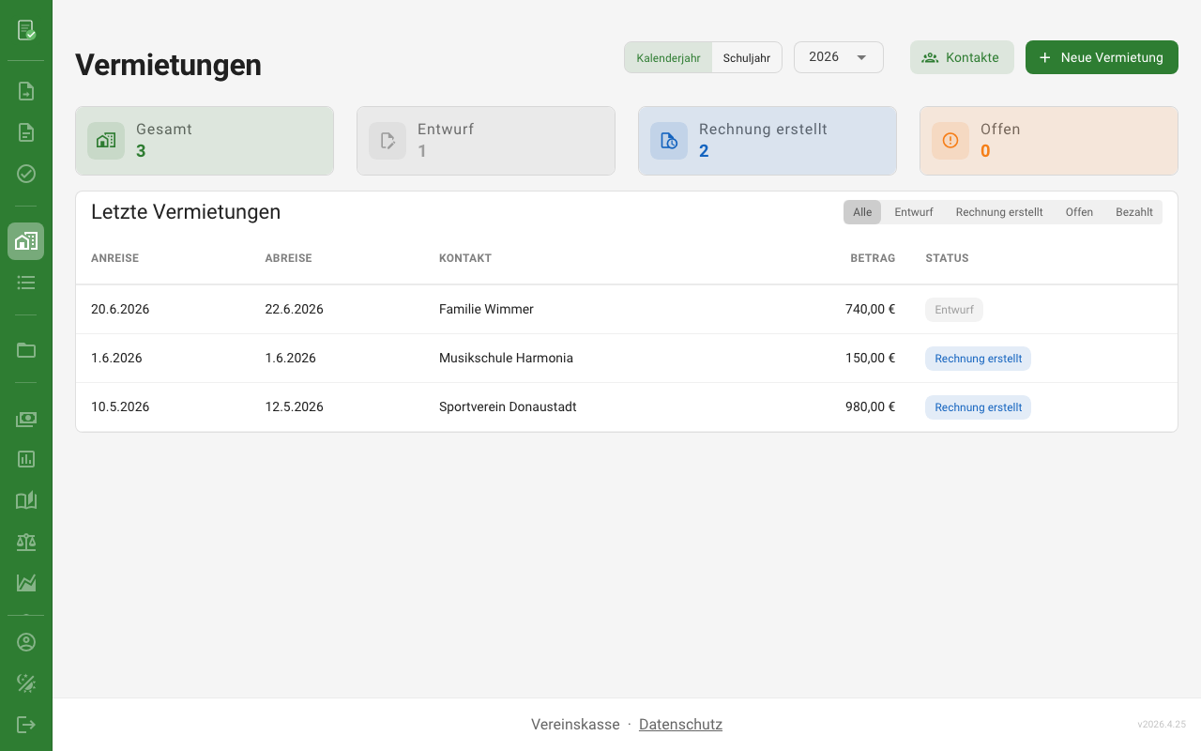The image size is (1201, 751).
Task: Follow the Datenschutz link
Action: [x=680, y=725]
